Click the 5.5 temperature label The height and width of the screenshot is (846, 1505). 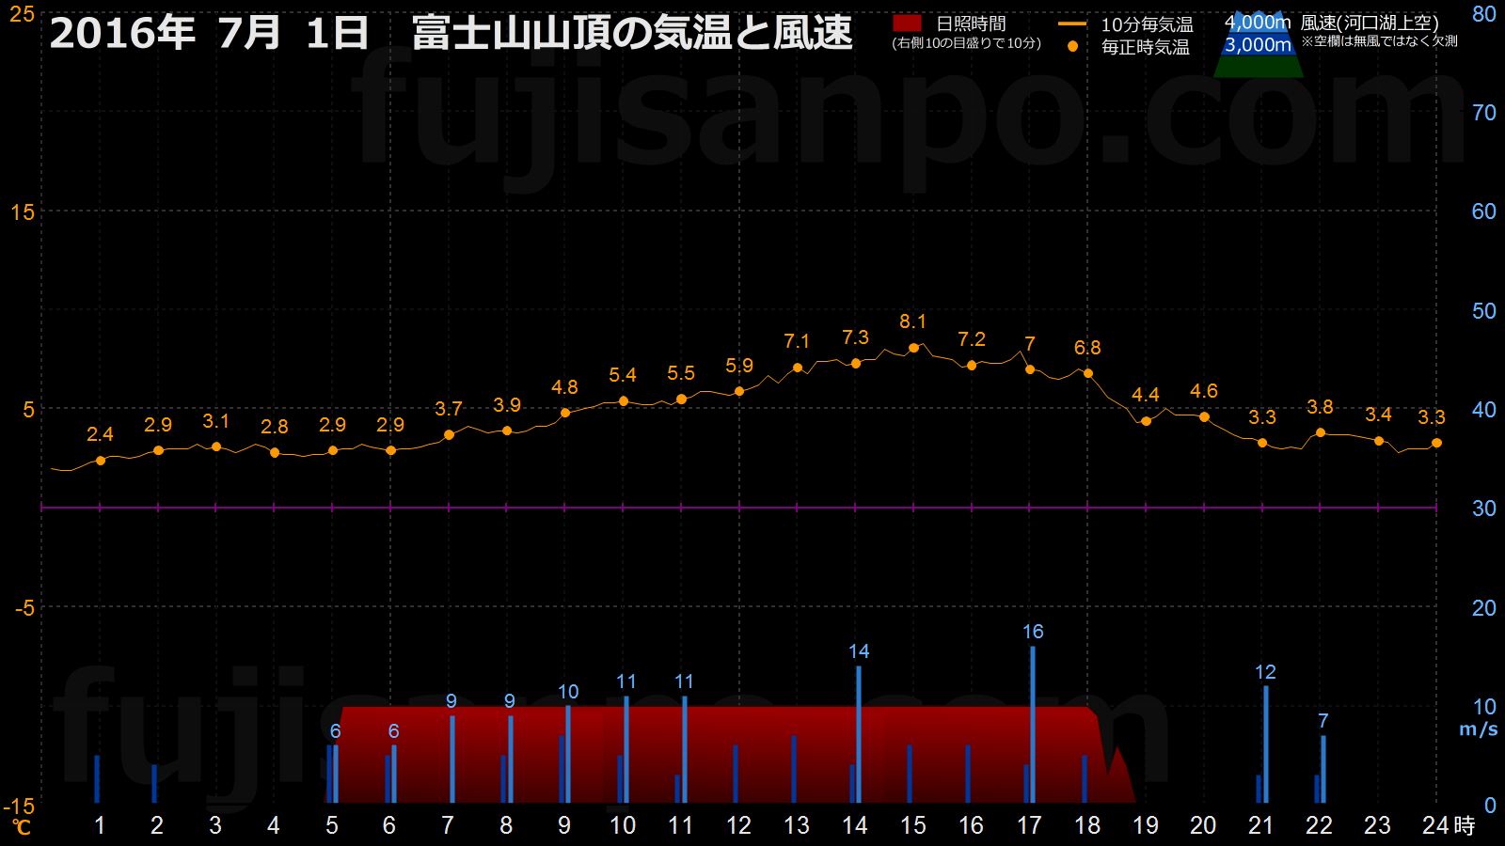click(681, 373)
